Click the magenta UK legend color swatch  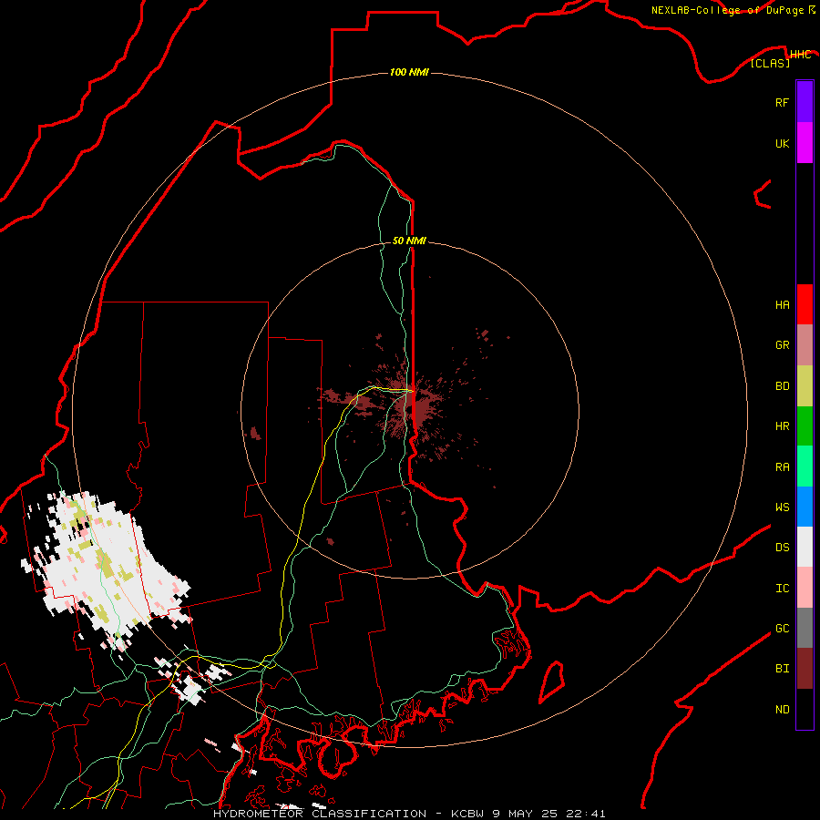pos(805,143)
